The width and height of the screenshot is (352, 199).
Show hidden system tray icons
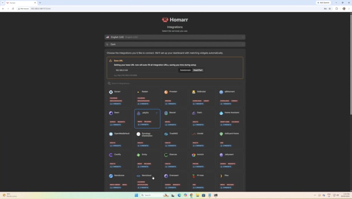point(315,195)
